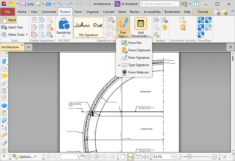Go to next page arrow
Viewport: 235px width, 161px height.
pos(89,157)
